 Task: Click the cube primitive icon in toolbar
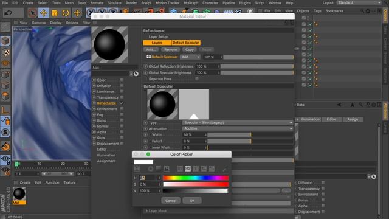coord(173,12)
